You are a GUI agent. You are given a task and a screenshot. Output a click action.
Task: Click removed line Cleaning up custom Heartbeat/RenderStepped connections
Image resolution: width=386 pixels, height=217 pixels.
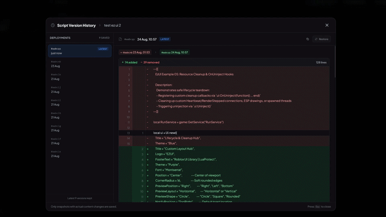(224, 101)
